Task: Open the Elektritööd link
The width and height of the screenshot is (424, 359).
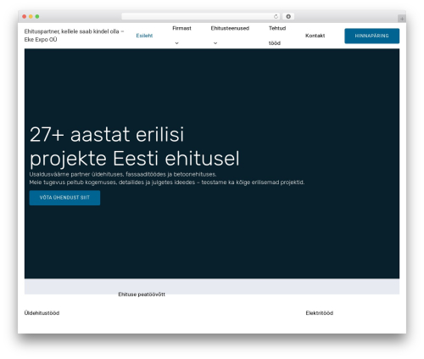Action: [320, 313]
